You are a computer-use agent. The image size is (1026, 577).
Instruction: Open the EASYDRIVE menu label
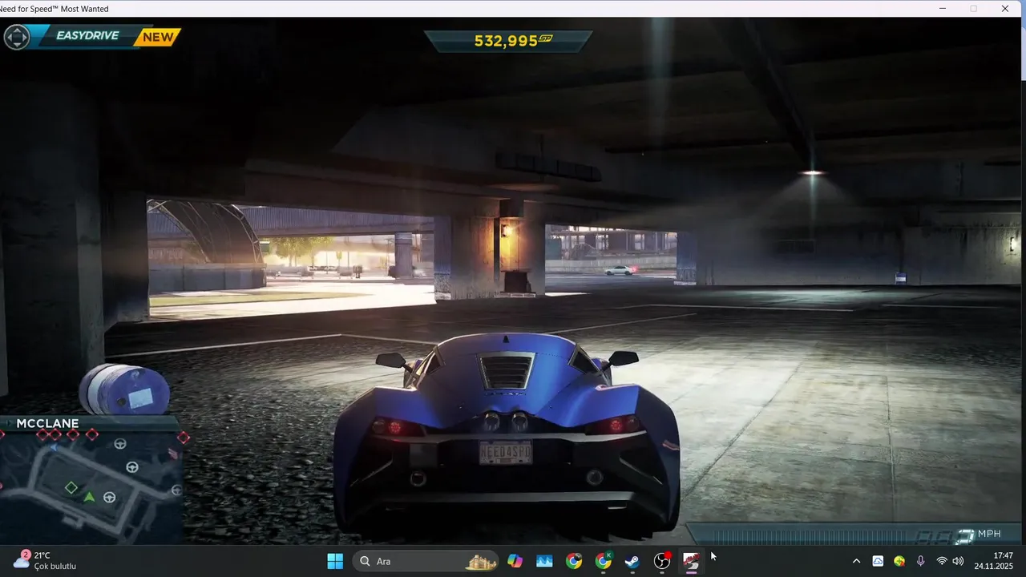pyautogui.click(x=87, y=36)
